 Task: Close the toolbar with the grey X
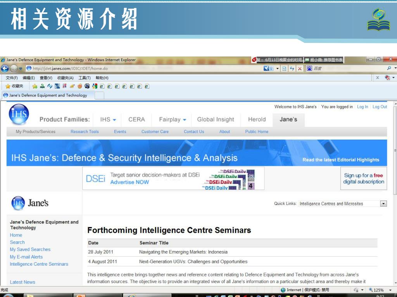click(x=377, y=77)
